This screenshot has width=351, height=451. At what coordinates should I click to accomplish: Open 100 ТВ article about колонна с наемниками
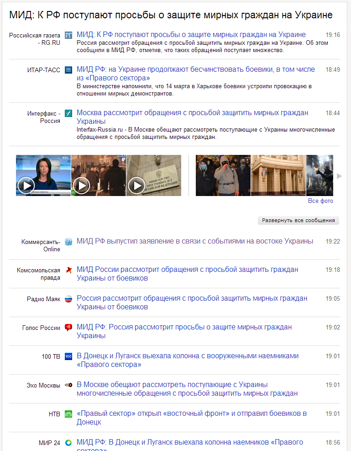[x=188, y=360]
